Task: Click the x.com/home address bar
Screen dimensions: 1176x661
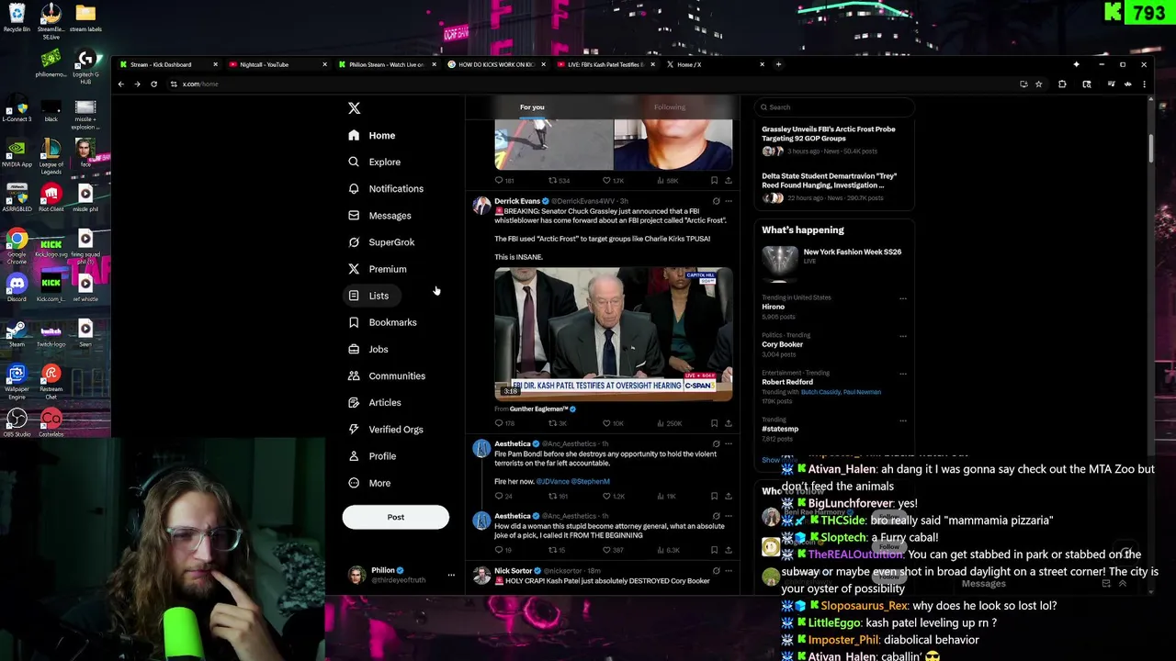Action: tap(597, 84)
